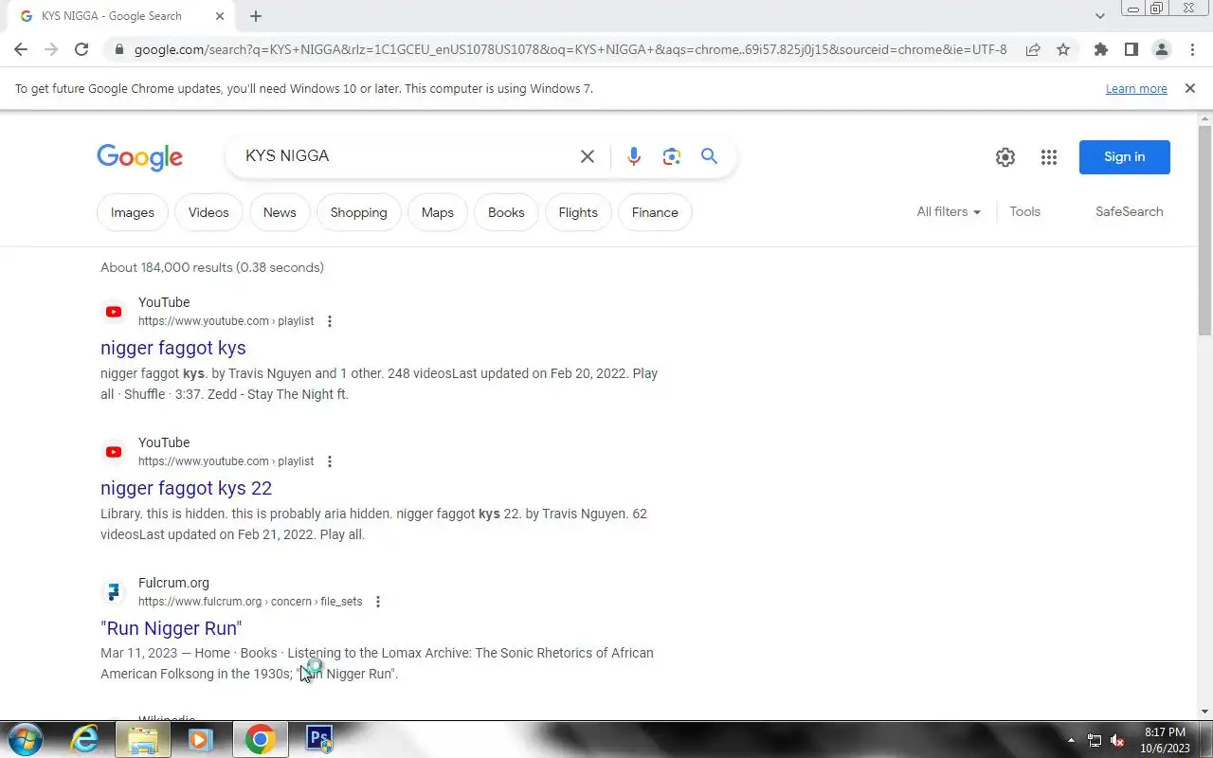Open the Fulcrum.org result title link
Screen dimensions: 1213x758
[x=172, y=628]
